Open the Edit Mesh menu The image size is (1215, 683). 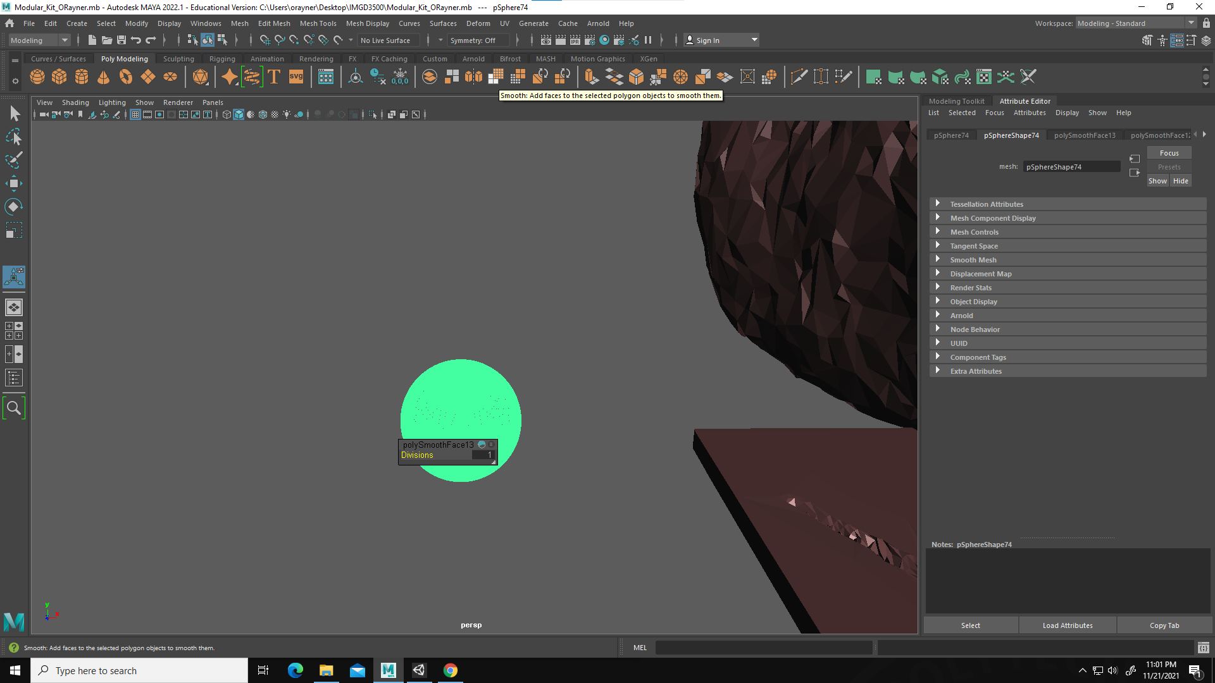pos(274,23)
